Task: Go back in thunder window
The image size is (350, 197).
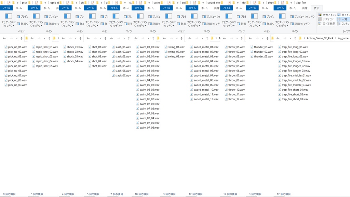Action: click(x=250, y=38)
